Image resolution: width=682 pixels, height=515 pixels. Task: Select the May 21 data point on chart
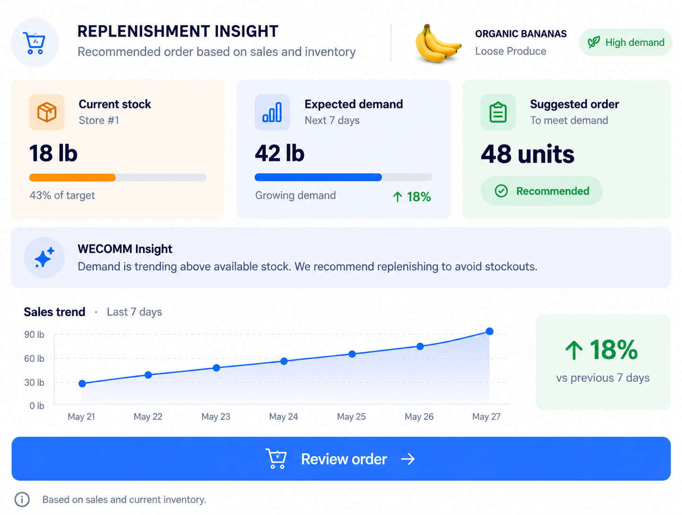click(x=82, y=384)
